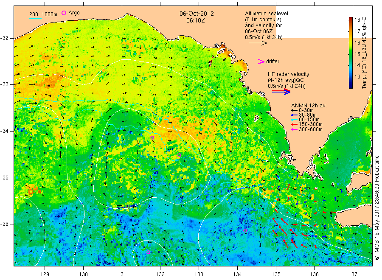Screen dimensions: 382x280
Task: Click the longitude axis label 129
Action: point(45,274)
